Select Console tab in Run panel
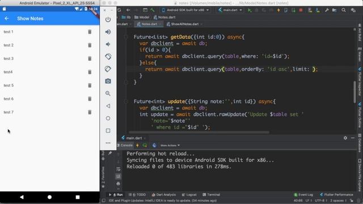Viewport: 363px width, 204px height. tap(125, 145)
